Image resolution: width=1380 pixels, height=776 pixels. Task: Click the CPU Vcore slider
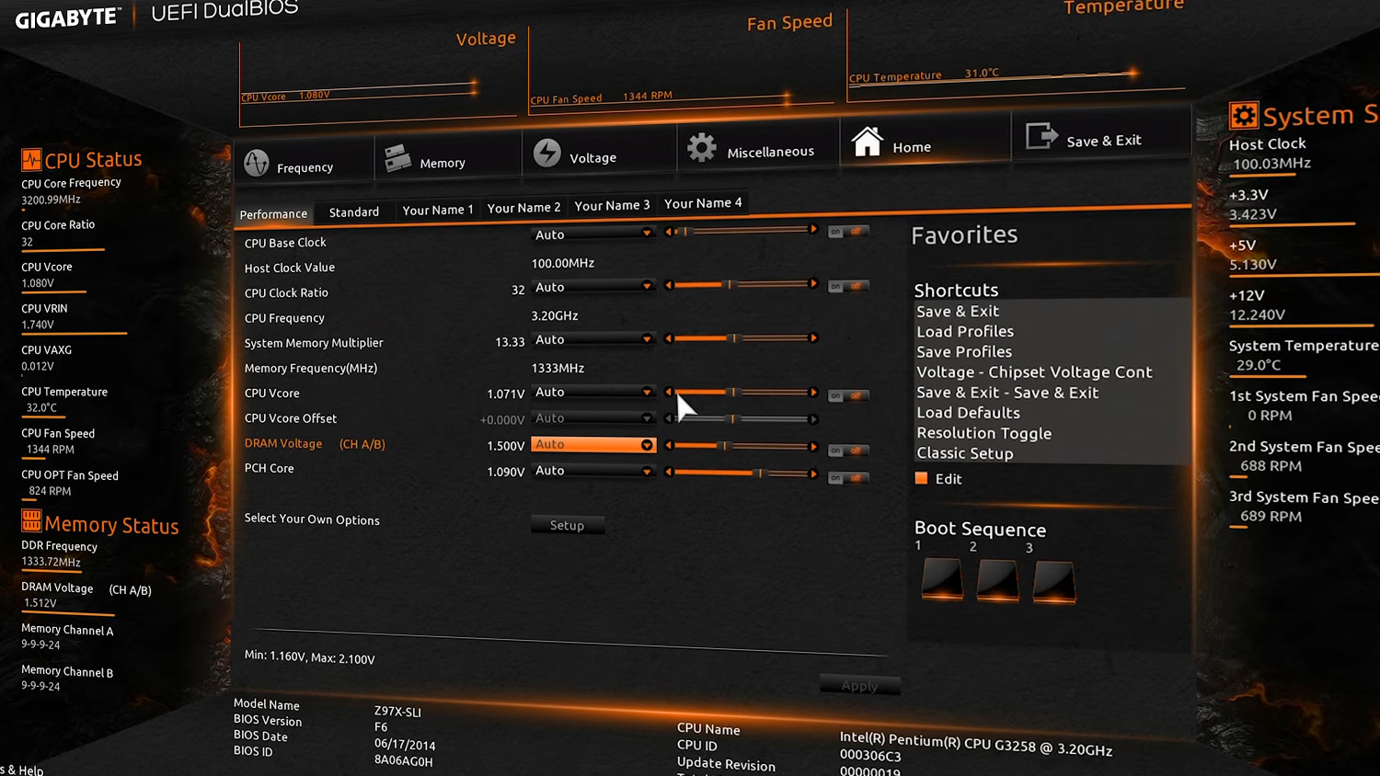tap(741, 393)
